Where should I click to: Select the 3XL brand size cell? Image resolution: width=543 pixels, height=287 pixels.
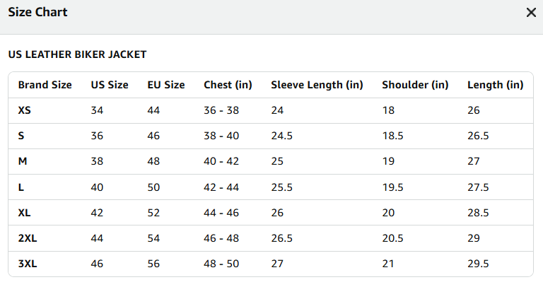[x=28, y=264]
